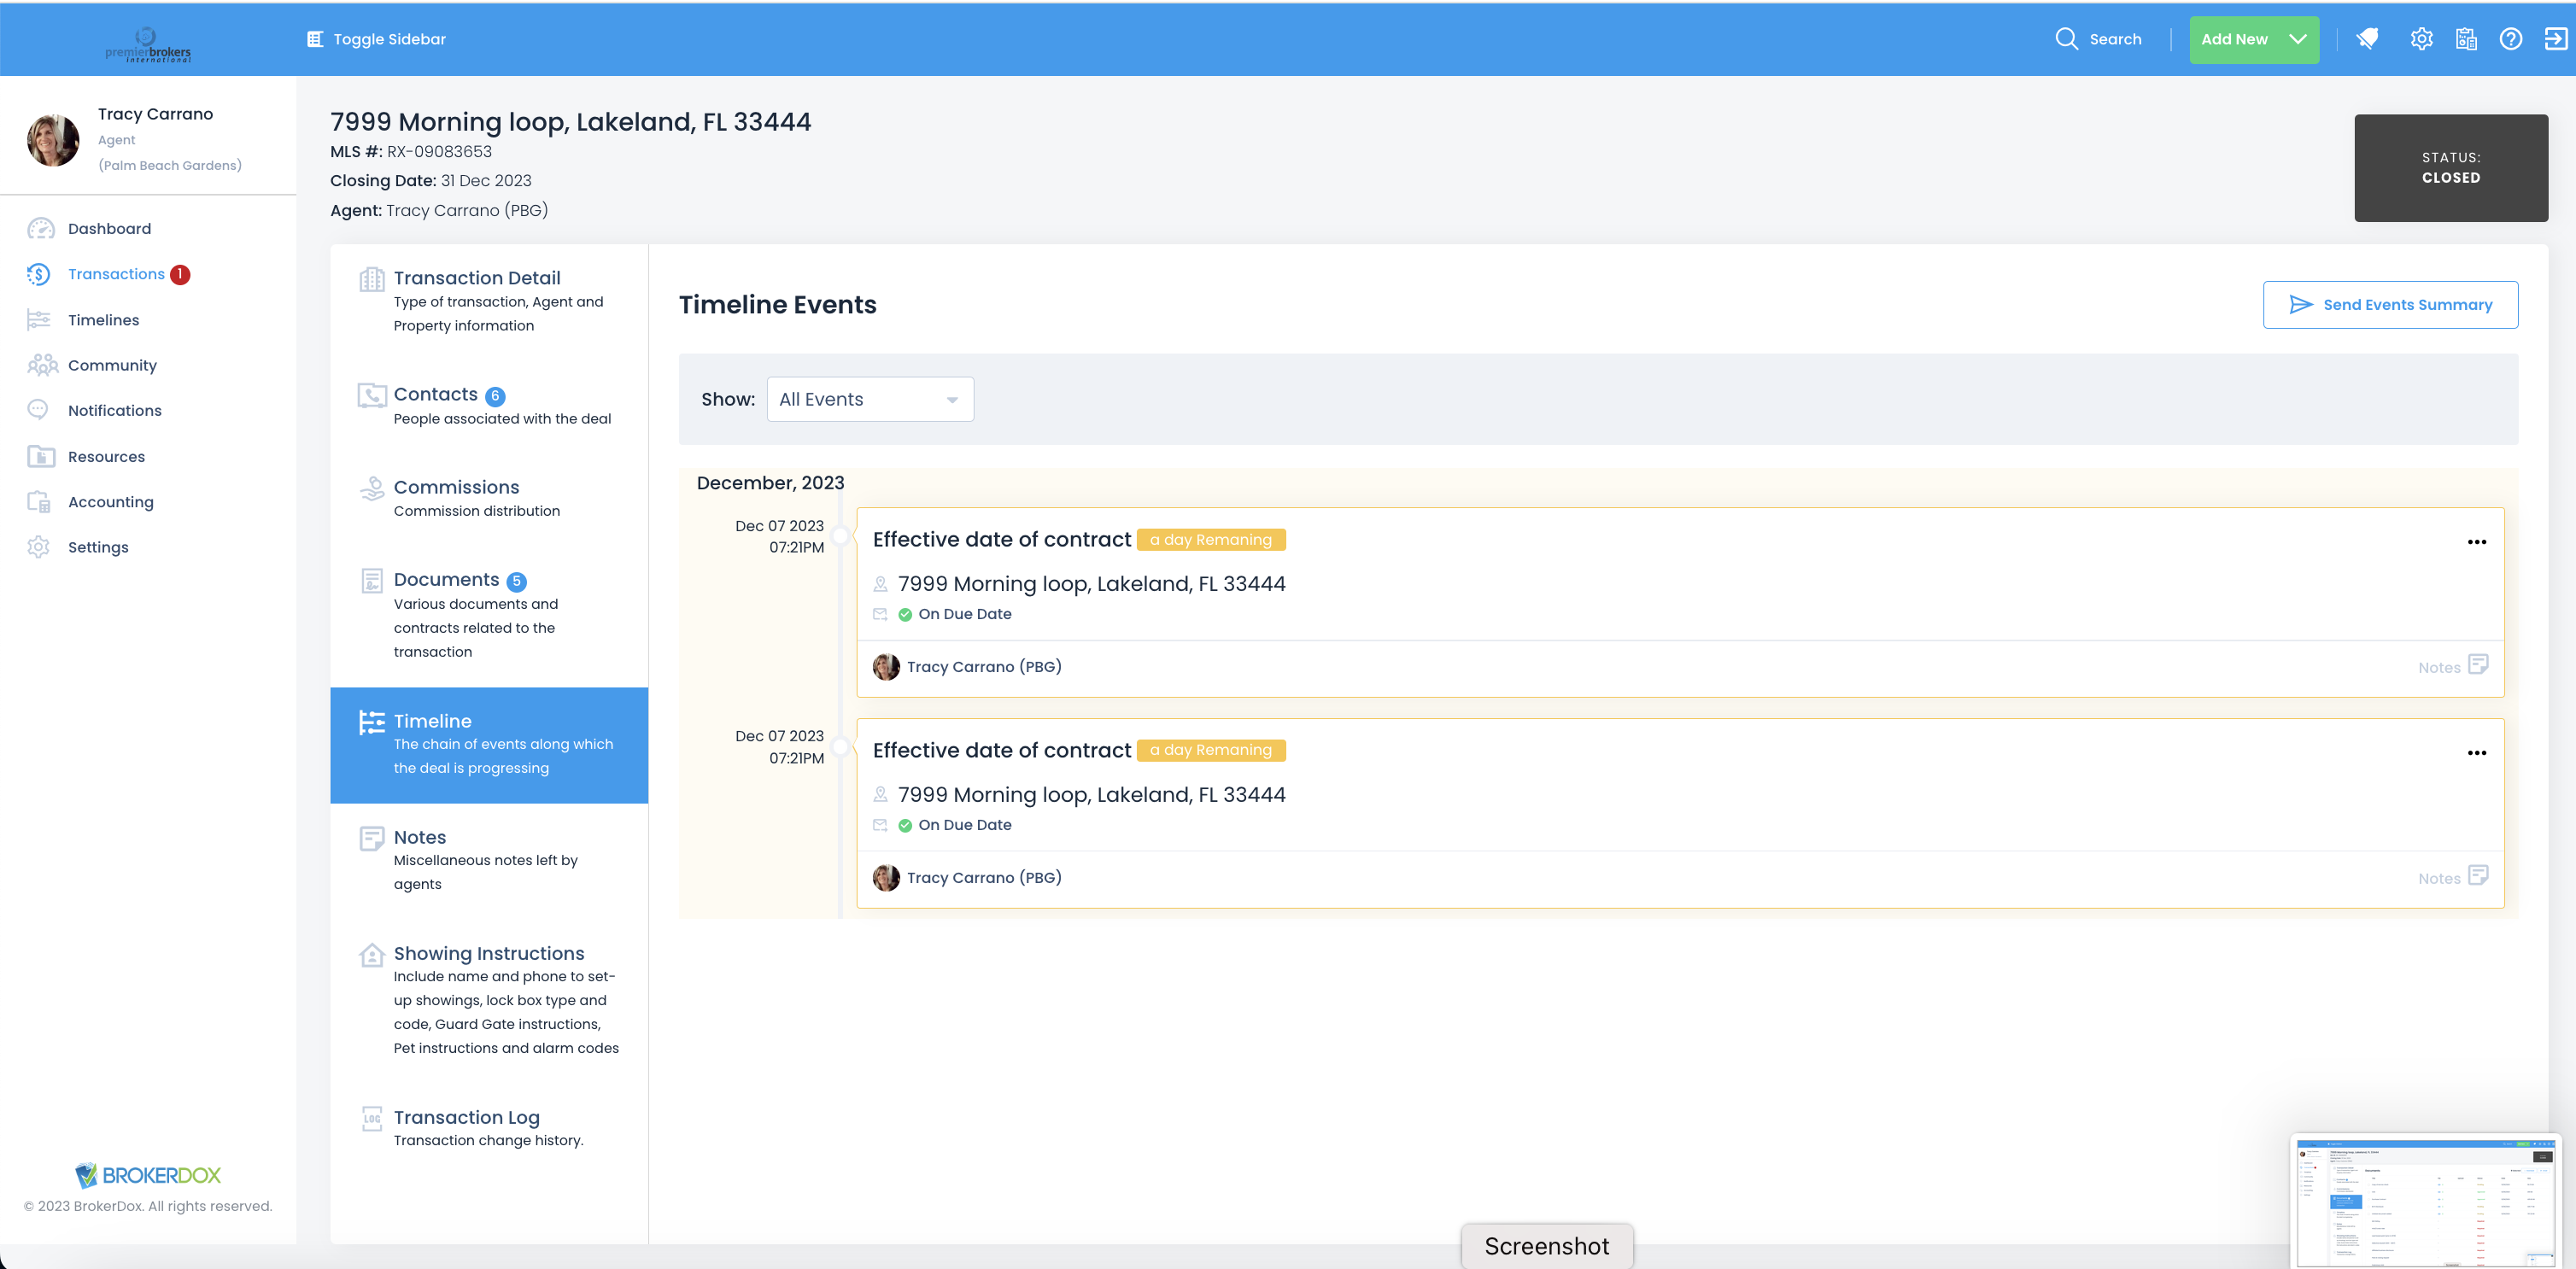
Task: Select the Timeline section tab
Action: tap(489, 745)
